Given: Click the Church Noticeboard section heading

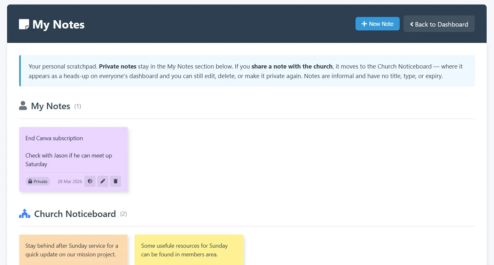Looking at the screenshot, I should point(75,214).
